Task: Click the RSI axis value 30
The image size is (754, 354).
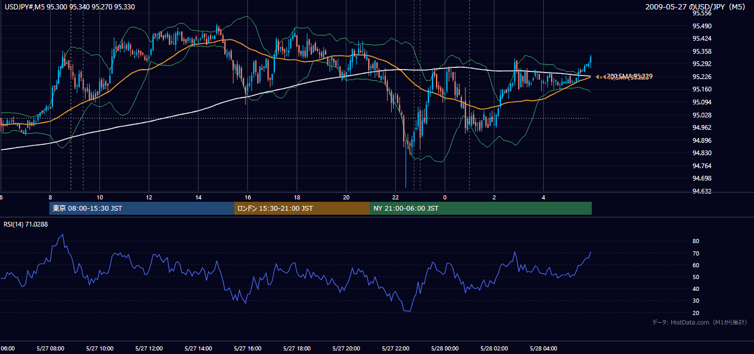Action: [x=696, y=301]
